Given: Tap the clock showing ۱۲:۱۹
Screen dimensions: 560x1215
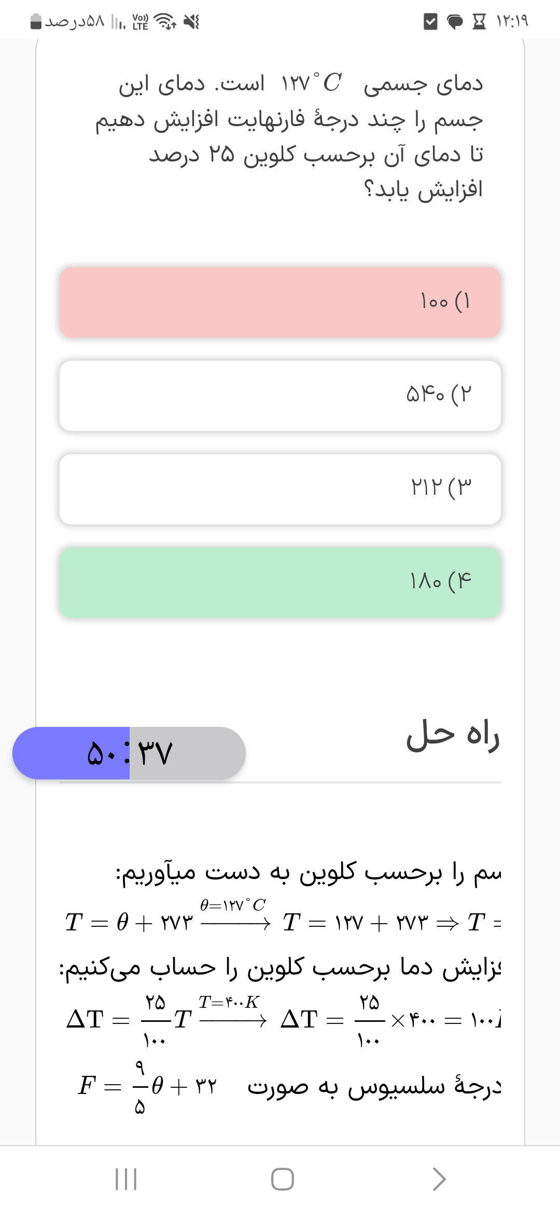Looking at the screenshot, I should [512, 22].
